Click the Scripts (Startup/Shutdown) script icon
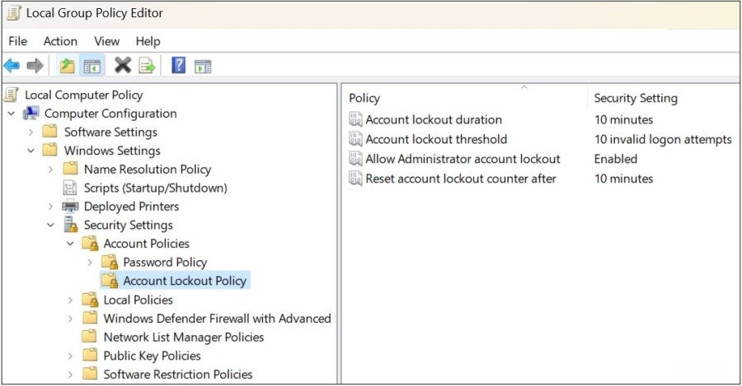The width and height of the screenshot is (742, 386). pos(70,188)
